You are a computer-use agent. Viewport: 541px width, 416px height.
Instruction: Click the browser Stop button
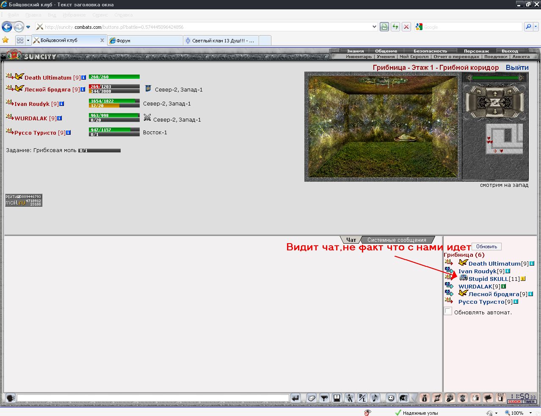pos(406,27)
